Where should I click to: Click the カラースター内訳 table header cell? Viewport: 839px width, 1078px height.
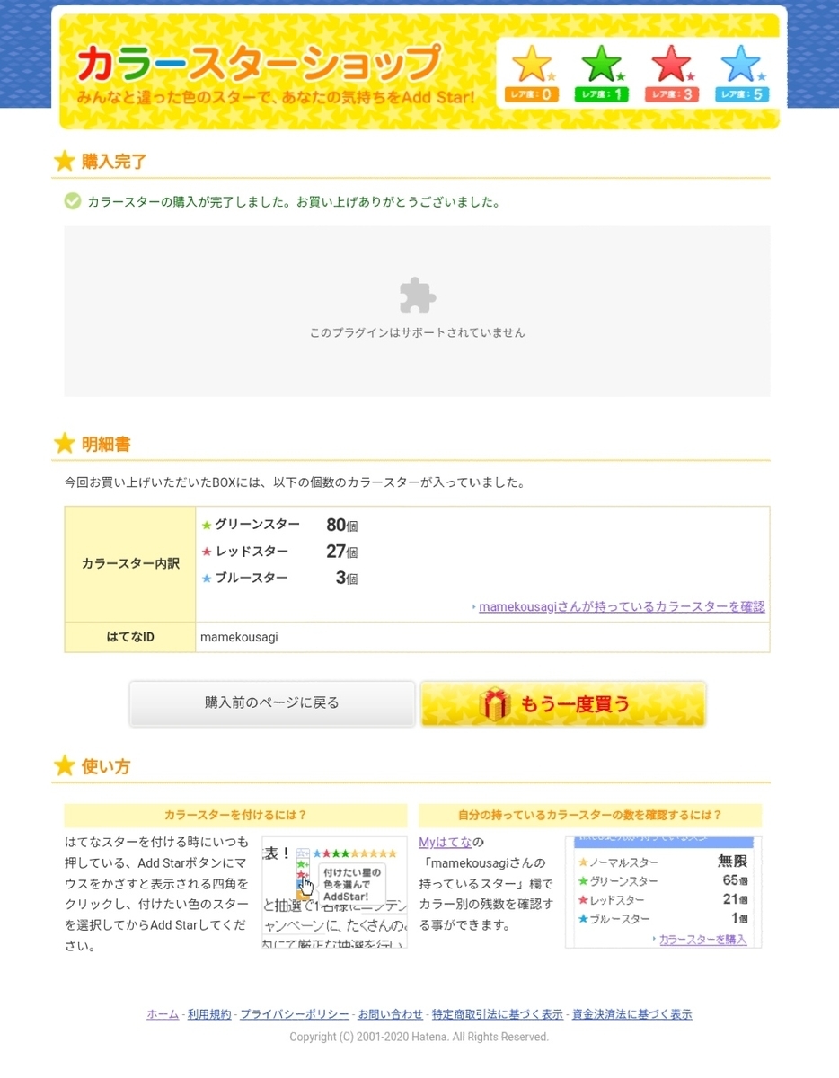pyautogui.click(x=130, y=564)
